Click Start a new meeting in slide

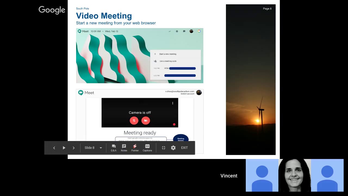point(168,54)
